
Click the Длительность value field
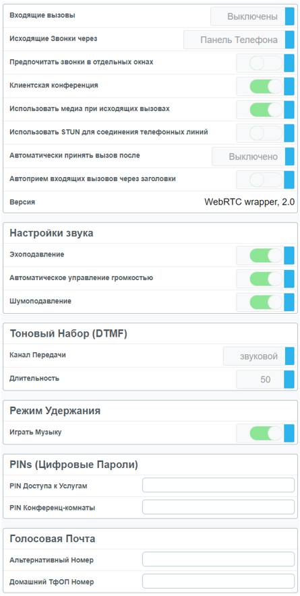coord(260,380)
